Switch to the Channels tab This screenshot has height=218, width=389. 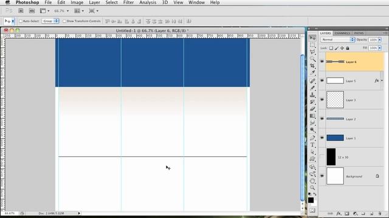[342, 33]
